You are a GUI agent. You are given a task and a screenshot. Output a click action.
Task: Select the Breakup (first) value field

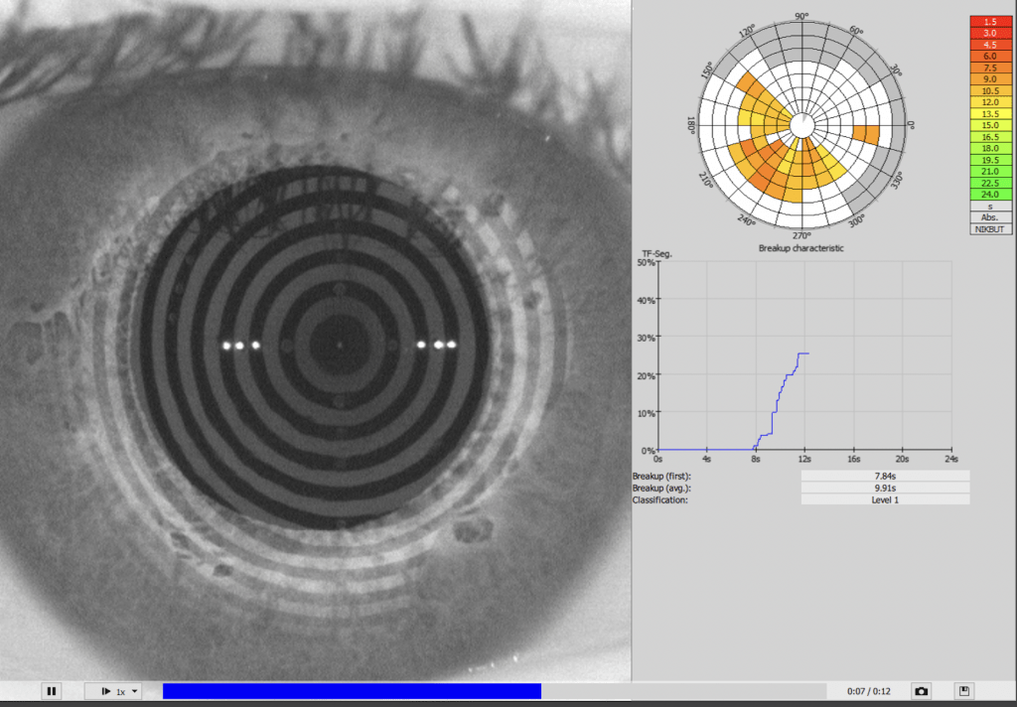click(x=883, y=475)
